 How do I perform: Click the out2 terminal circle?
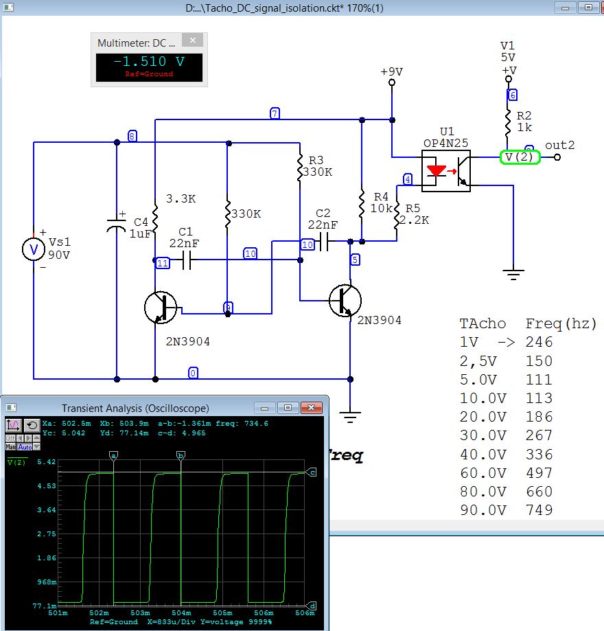[x=557, y=157]
